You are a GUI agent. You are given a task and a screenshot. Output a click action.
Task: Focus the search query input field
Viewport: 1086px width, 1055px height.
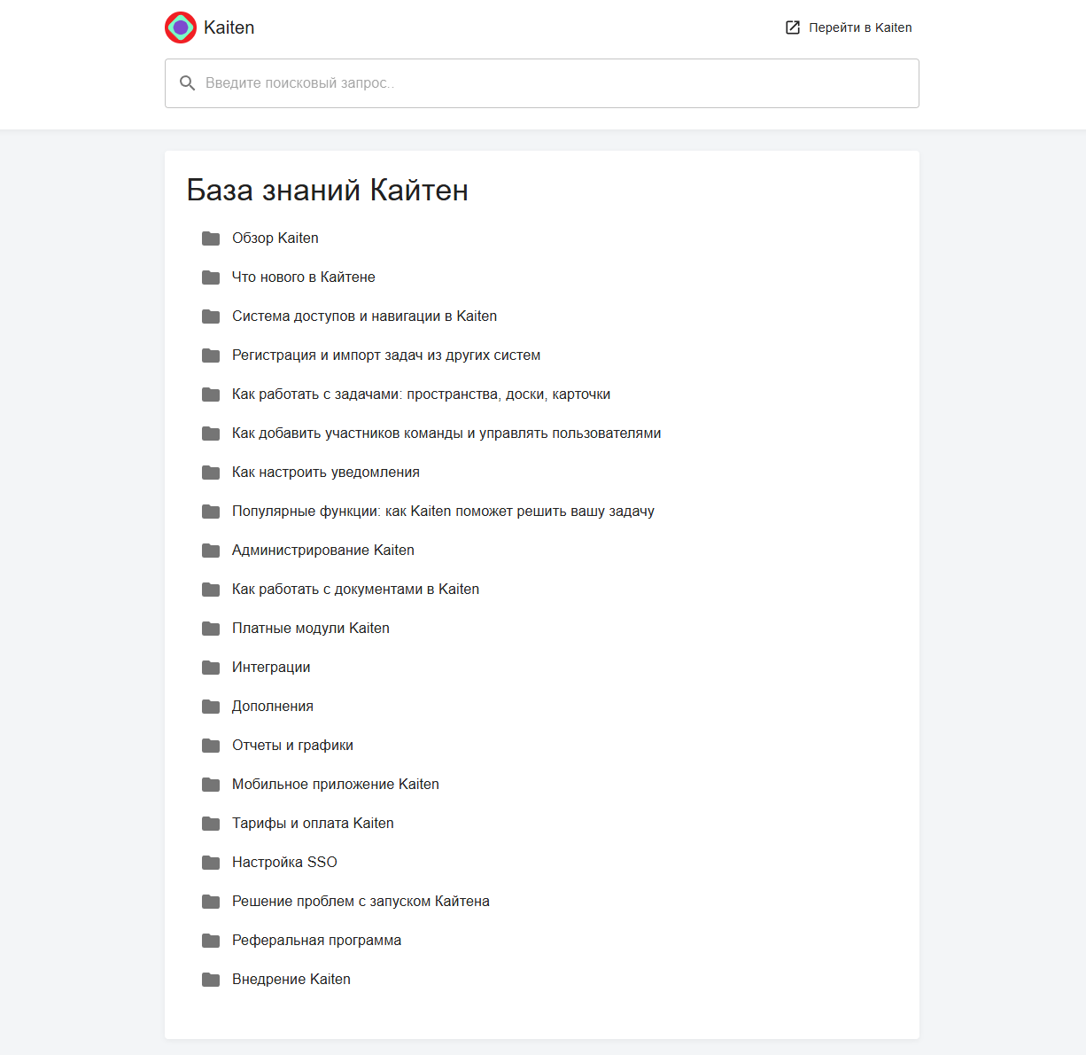[x=542, y=83]
